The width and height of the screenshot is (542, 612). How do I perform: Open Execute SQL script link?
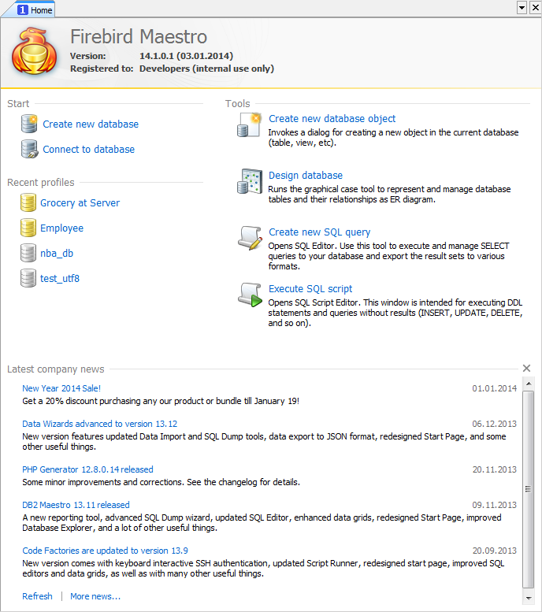coord(310,289)
